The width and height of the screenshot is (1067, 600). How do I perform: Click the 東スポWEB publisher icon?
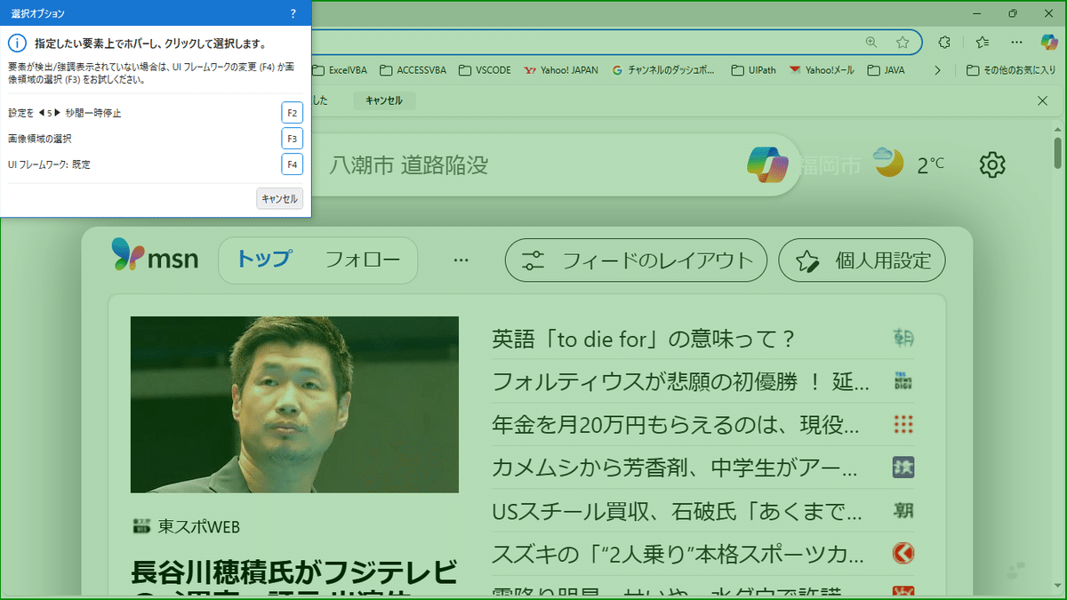click(x=140, y=526)
